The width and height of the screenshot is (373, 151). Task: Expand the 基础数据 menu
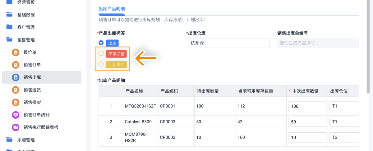[26, 15]
